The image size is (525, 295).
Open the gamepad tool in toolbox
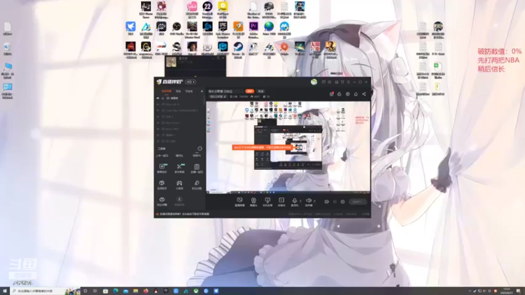point(179,185)
